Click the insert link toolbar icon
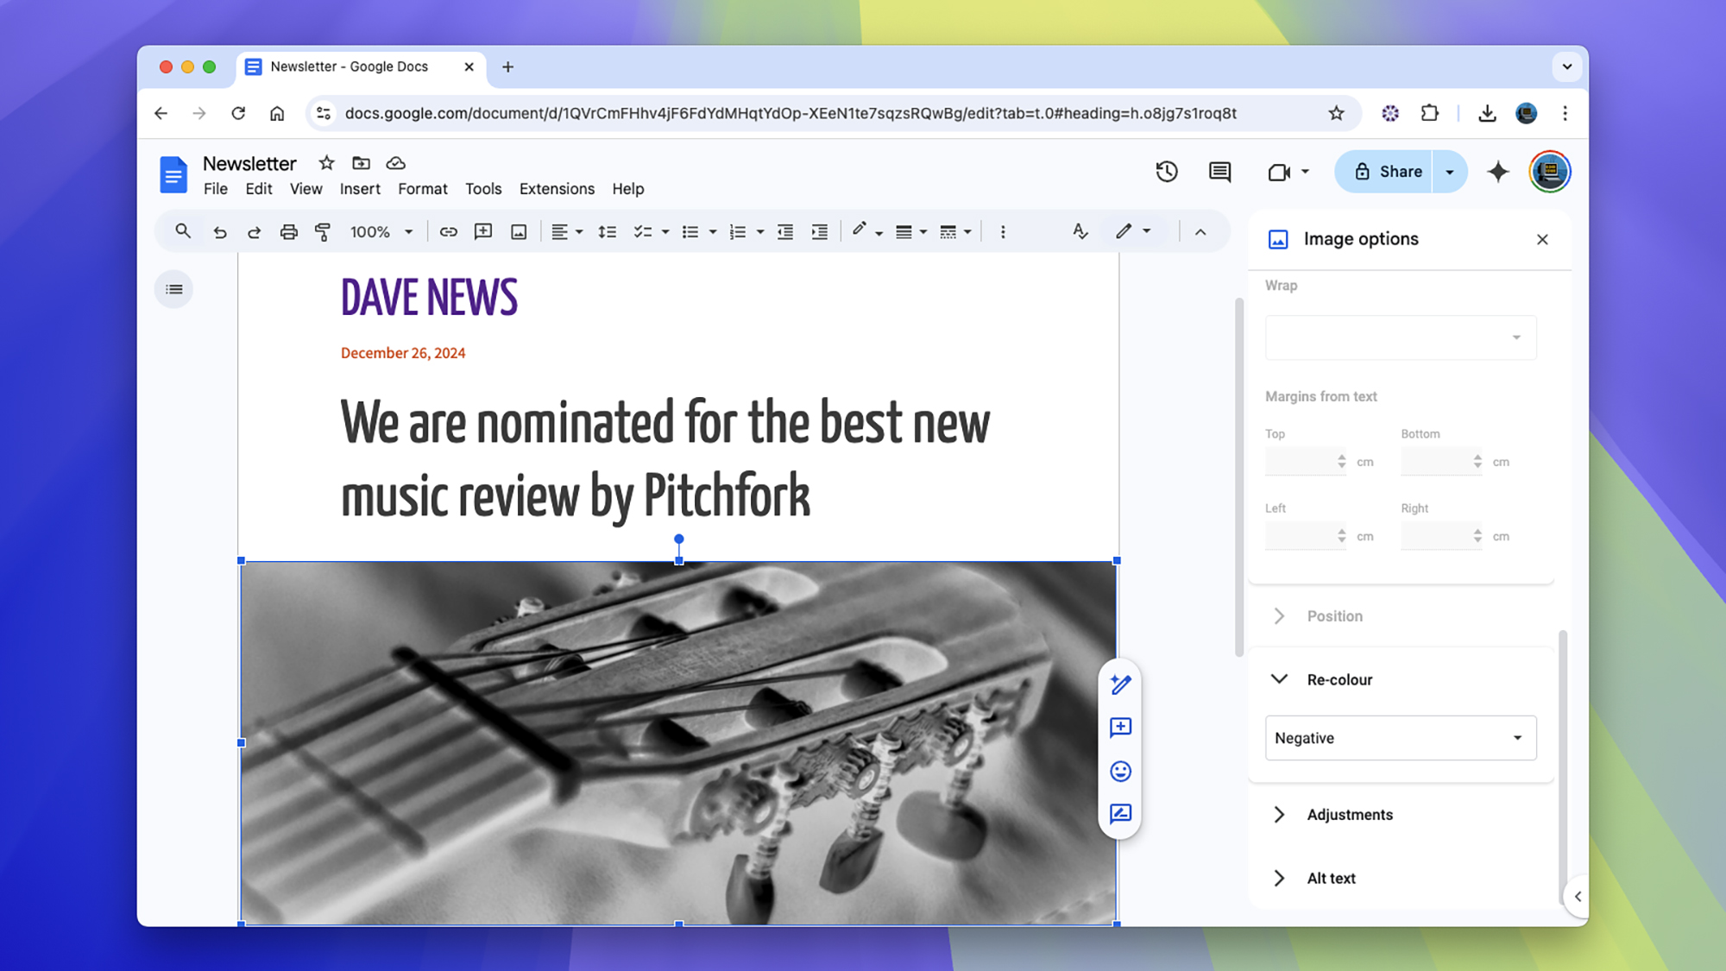This screenshot has height=971, width=1726. click(x=448, y=231)
